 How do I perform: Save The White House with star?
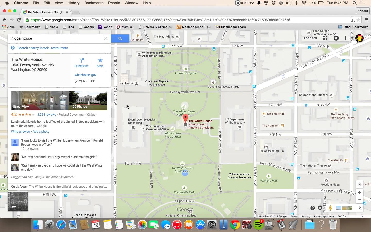tap(100, 63)
